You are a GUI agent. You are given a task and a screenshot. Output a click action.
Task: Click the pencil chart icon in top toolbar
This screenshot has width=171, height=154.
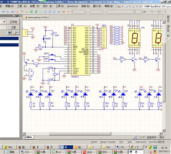pos(119,6)
